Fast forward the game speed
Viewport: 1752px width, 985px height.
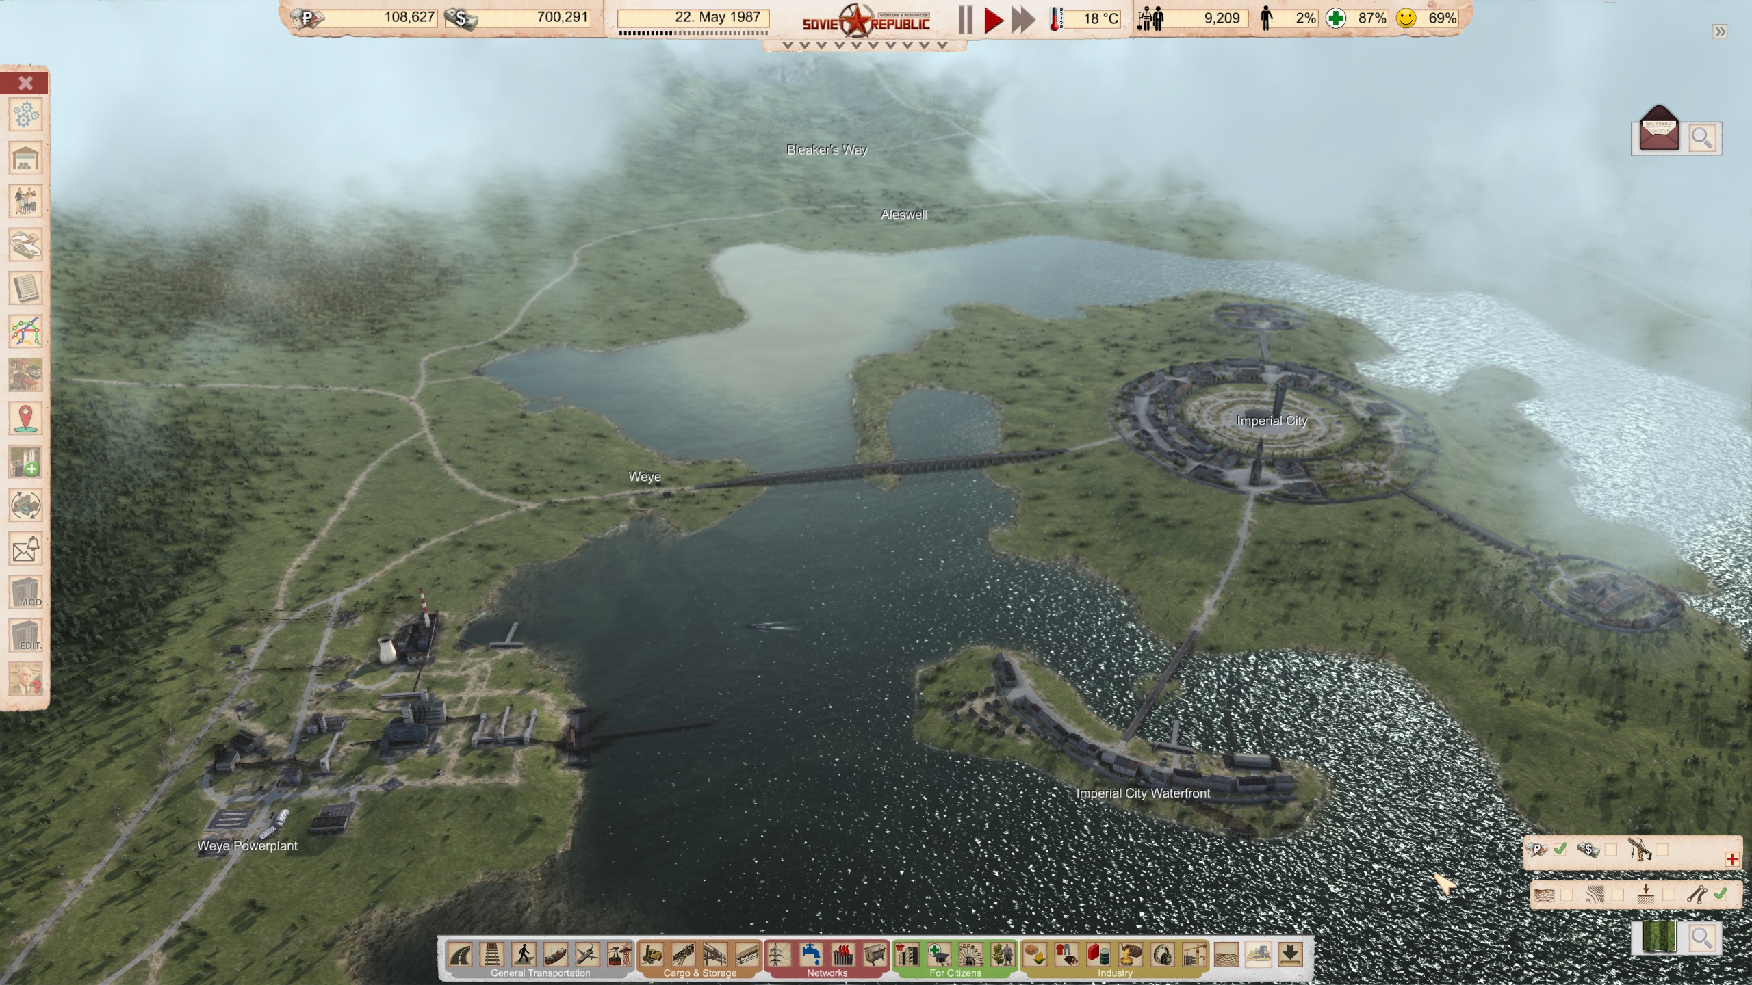pyautogui.click(x=1023, y=20)
